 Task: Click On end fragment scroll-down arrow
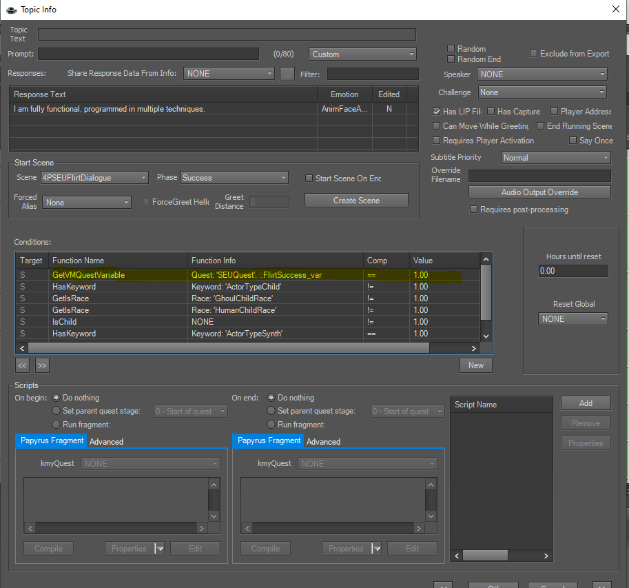click(x=431, y=516)
